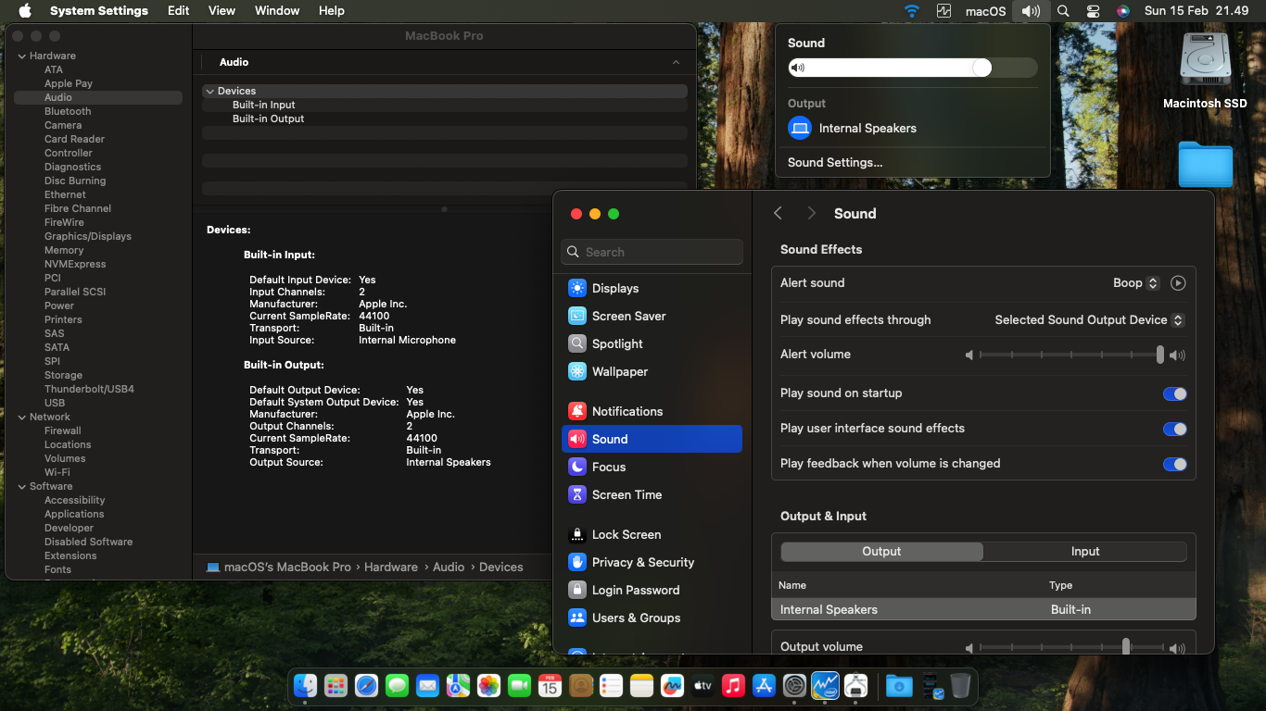Open the Downloads folder in the Dock
The image size is (1266, 711).
(898, 686)
